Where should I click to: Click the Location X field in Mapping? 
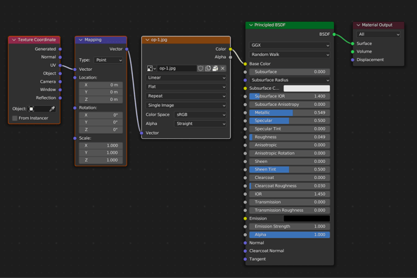coord(101,85)
